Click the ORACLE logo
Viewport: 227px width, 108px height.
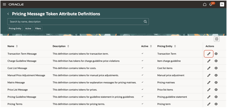click(16, 5)
